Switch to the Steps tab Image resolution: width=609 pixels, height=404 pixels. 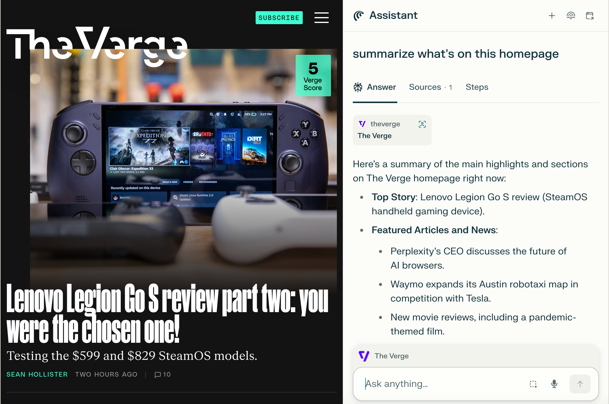(x=477, y=87)
